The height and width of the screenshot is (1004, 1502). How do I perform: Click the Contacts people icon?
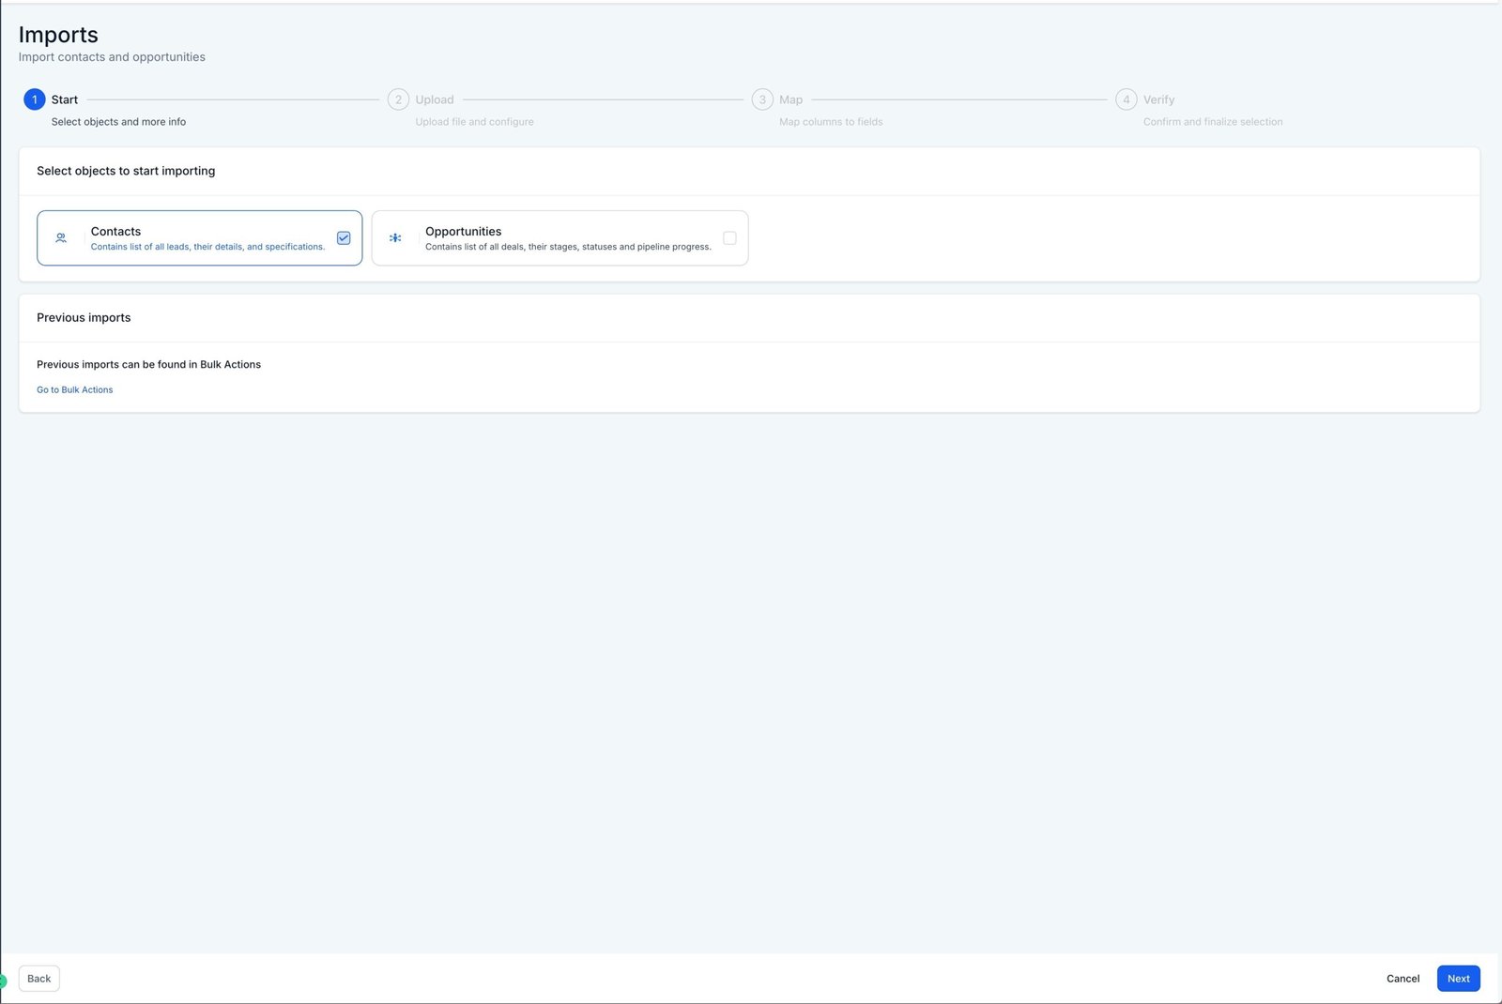pos(61,238)
